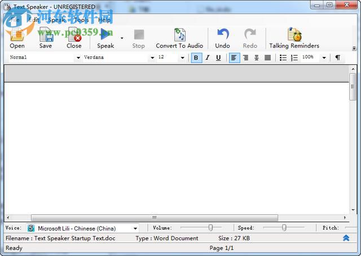Toggle italic formatting
Screen dimensions: 361x256
pyautogui.click(x=208, y=58)
